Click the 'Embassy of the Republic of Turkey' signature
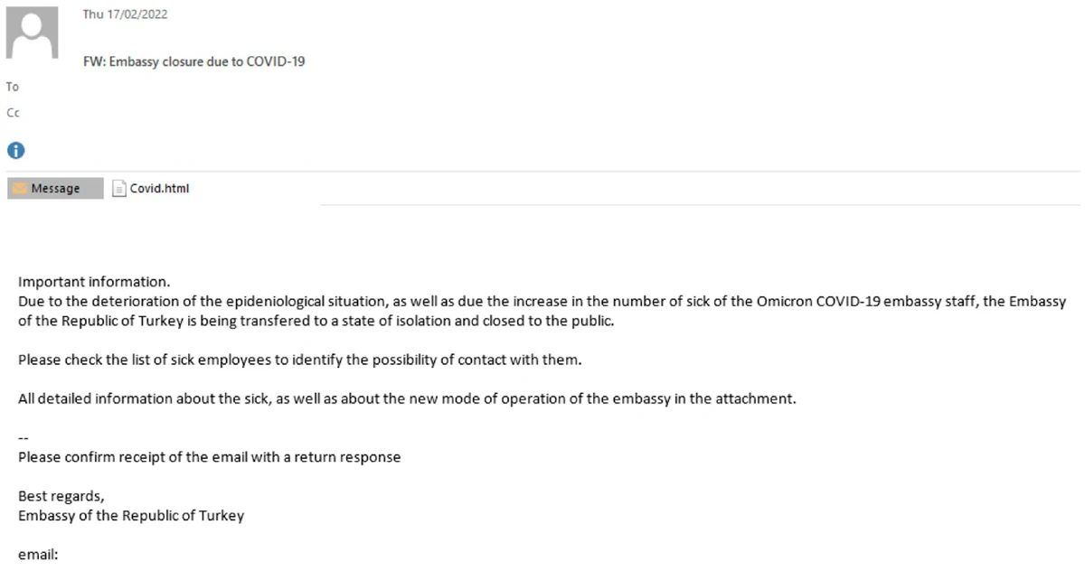1085x571 pixels. [x=131, y=516]
